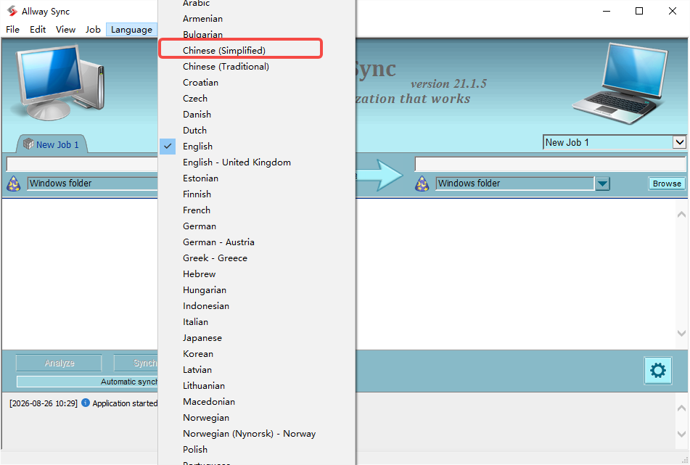This screenshot has height=465, width=690.
Task: Click log panel scroll up arrow
Action: [x=681, y=408]
